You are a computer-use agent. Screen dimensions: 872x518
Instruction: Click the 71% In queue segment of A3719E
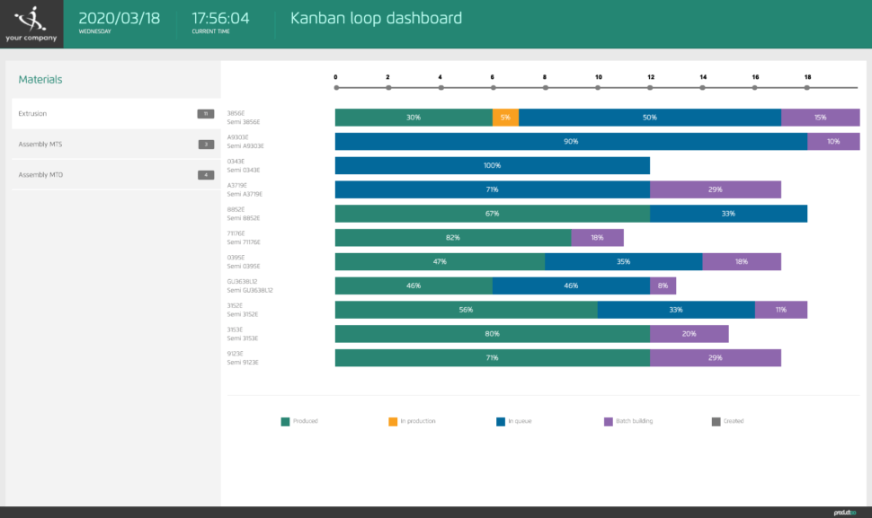click(492, 190)
